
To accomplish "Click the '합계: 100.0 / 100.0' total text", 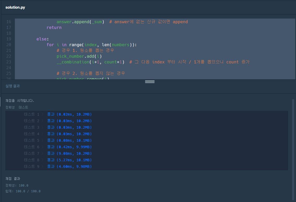I will [x=23, y=191].
